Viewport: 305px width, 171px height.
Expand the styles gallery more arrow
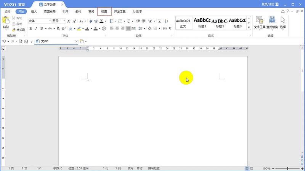coord(249,27)
